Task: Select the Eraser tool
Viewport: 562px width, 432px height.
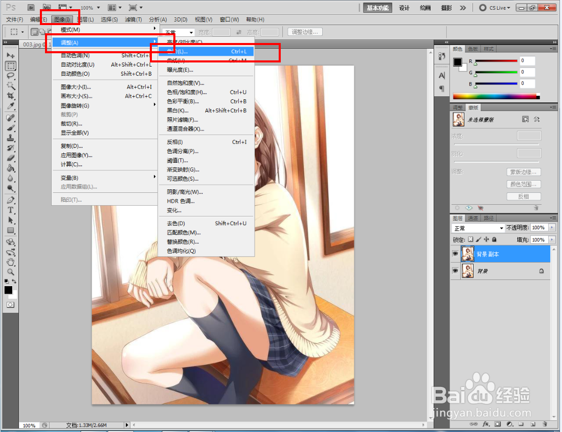Action: click(x=11, y=158)
